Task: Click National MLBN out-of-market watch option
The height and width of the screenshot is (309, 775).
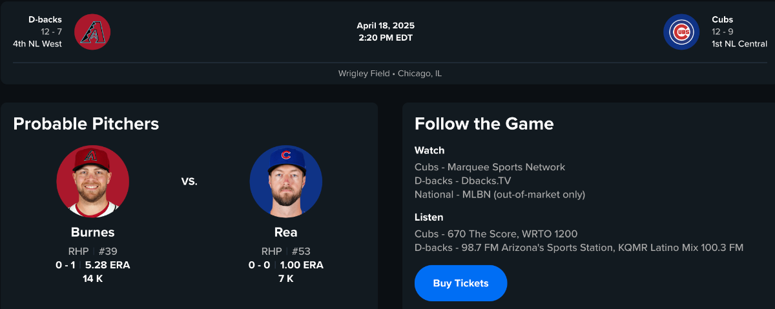Action: 500,194
